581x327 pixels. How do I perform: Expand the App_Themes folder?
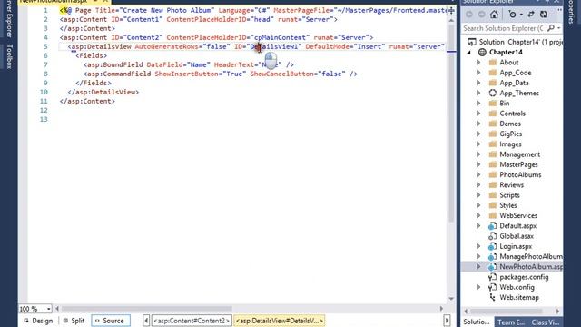[478, 93]
